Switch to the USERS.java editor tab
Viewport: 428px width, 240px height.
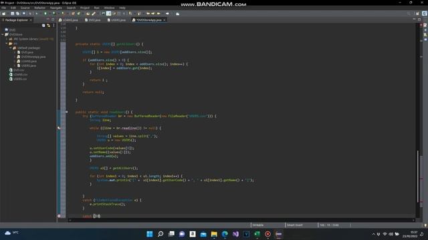pyautogui.click(x=116, y=20)
